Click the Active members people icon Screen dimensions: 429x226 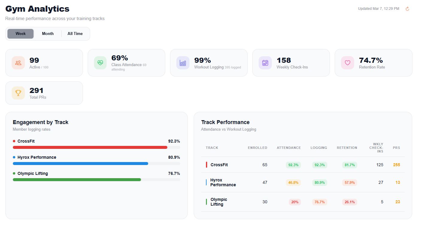pos(18,63)
